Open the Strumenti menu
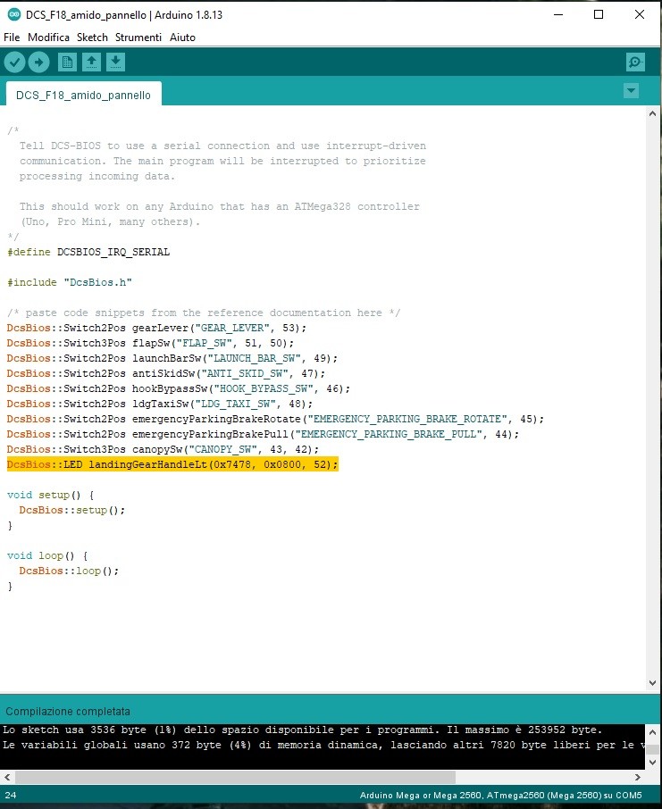The width and height of the screenshot is (662, 809). coord(138,38)
